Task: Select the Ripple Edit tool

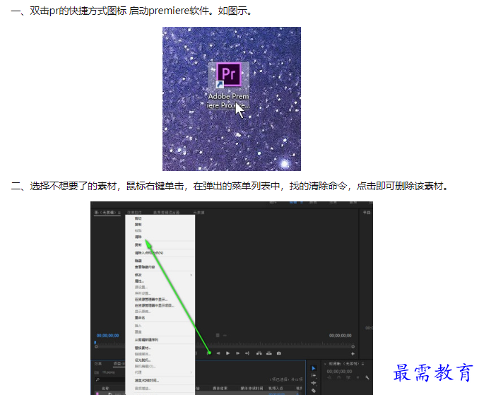Action: [x=313, y=383]
